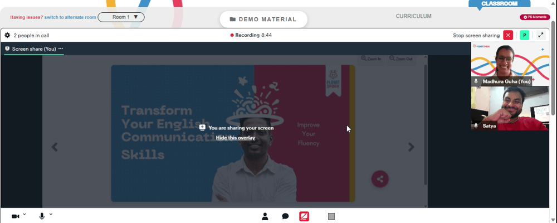This screenshot has height=223, width=557.
Task: Click the Recording 8:44 indicator
Action: coord(251,35)
